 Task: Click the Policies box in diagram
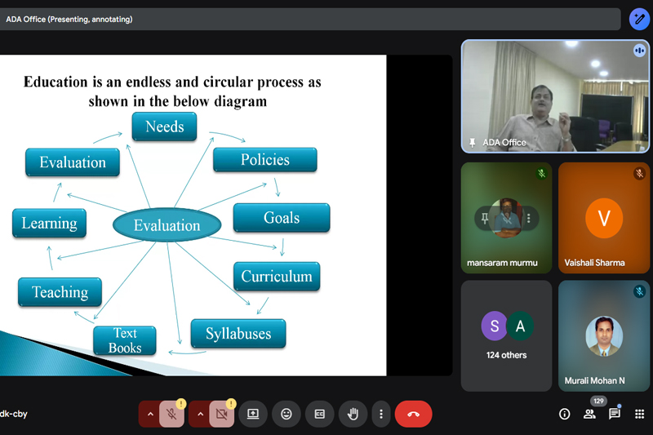point(264,160)
